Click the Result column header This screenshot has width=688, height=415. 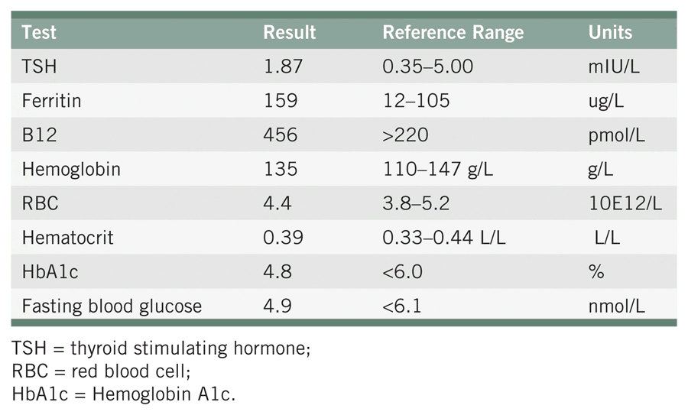[289, 33]
